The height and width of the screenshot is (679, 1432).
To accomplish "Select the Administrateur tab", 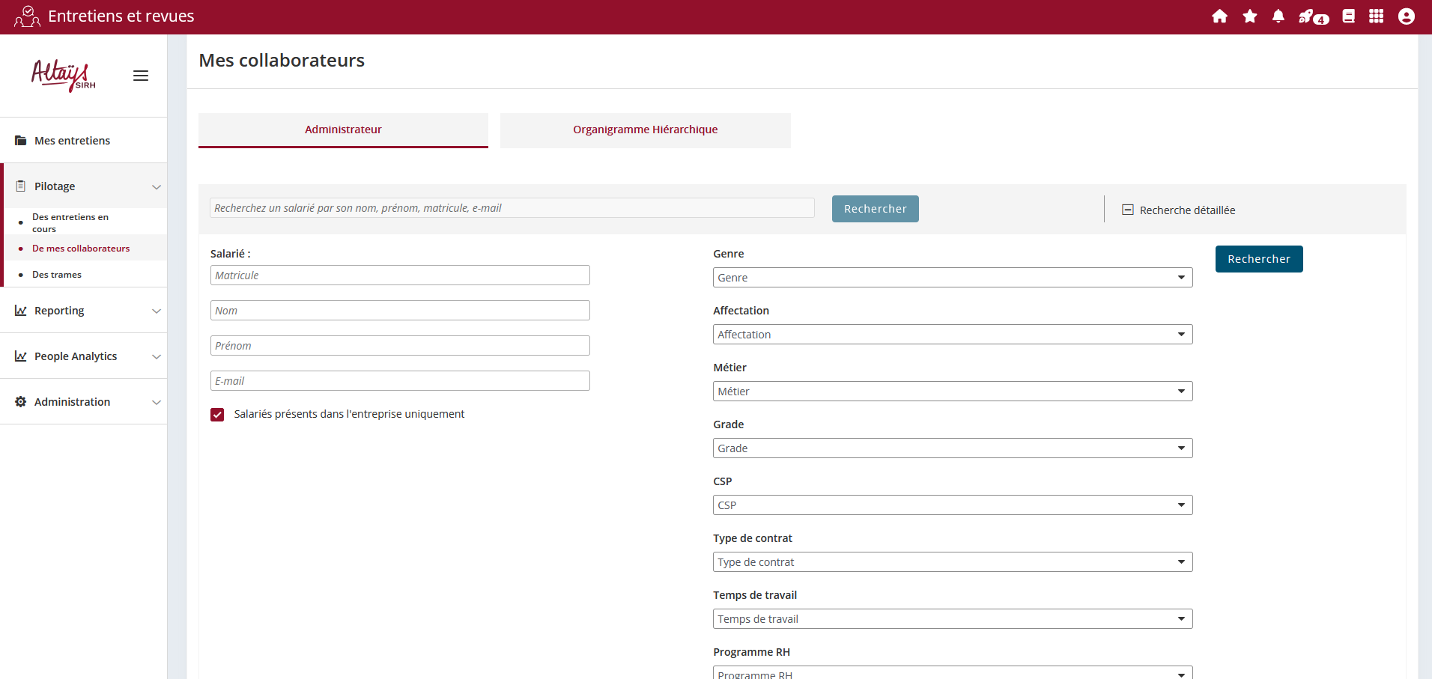I will pyautogui.click(x=343, y=130).
